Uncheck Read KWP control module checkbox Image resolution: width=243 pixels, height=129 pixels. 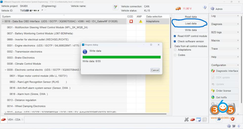pos(175,36)
